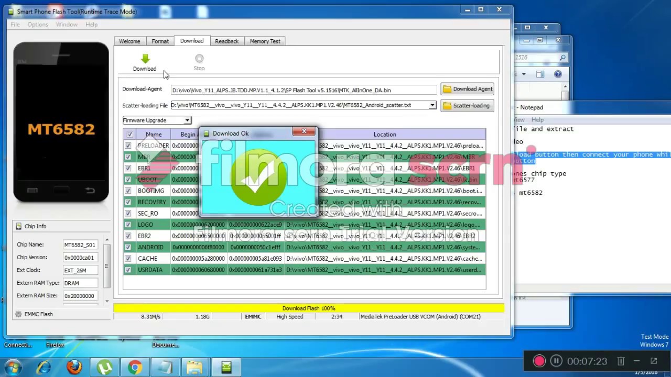The height and width of the screenshot is (377, 671).
Task: Click the Scatter-loading folder button
Action: [x=468, y=106]
